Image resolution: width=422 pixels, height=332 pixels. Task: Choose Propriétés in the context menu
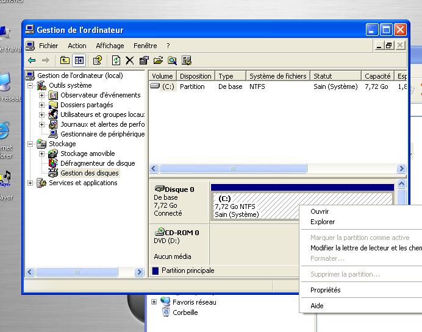click(x=325, y=290)
